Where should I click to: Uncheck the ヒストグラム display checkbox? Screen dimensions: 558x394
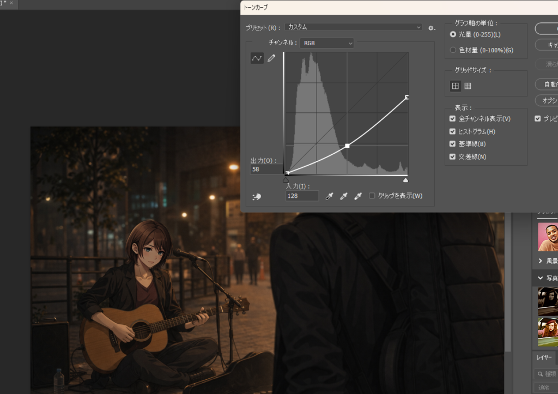pos(452,131)
